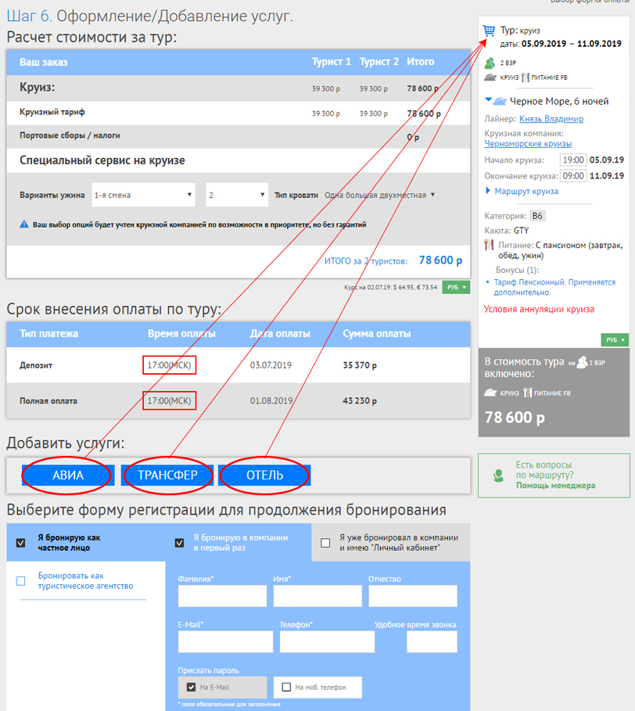Check the Бронировать как туристическое агентство checkbox

click(21, 581)
